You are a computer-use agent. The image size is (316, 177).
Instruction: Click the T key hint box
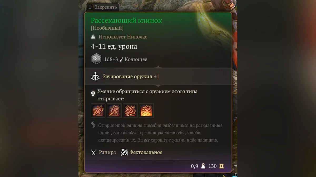[x=90, y=7]
